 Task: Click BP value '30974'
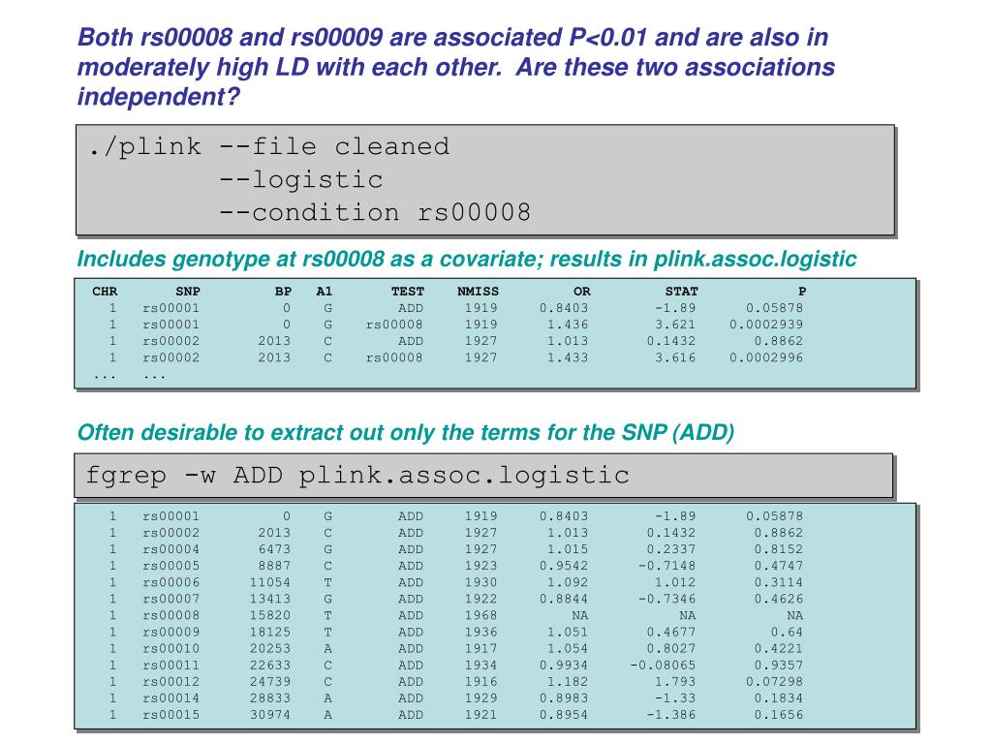[270, 714]
